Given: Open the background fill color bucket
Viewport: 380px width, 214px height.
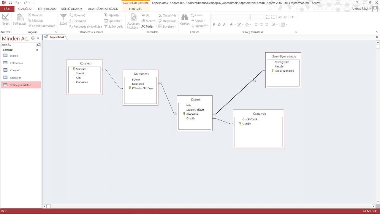Looking at the screenshot, I should click(x=247, y=25).
